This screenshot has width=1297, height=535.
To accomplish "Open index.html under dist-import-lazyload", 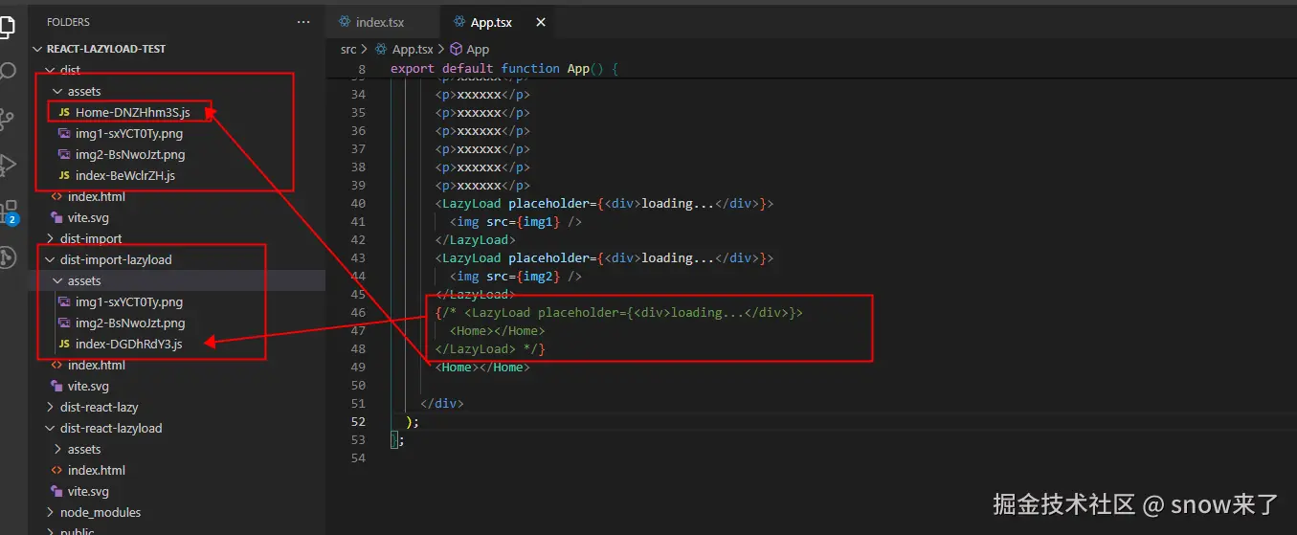I will [97, 365].
